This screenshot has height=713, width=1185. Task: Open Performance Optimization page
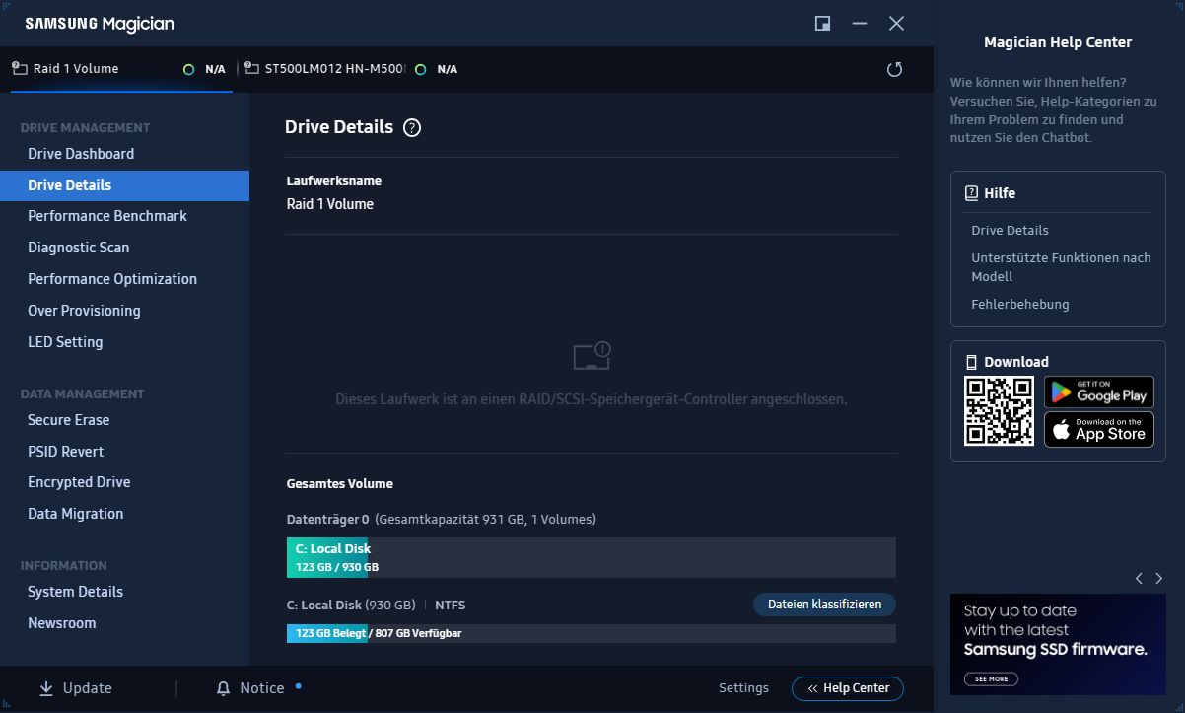click(112, 279)
